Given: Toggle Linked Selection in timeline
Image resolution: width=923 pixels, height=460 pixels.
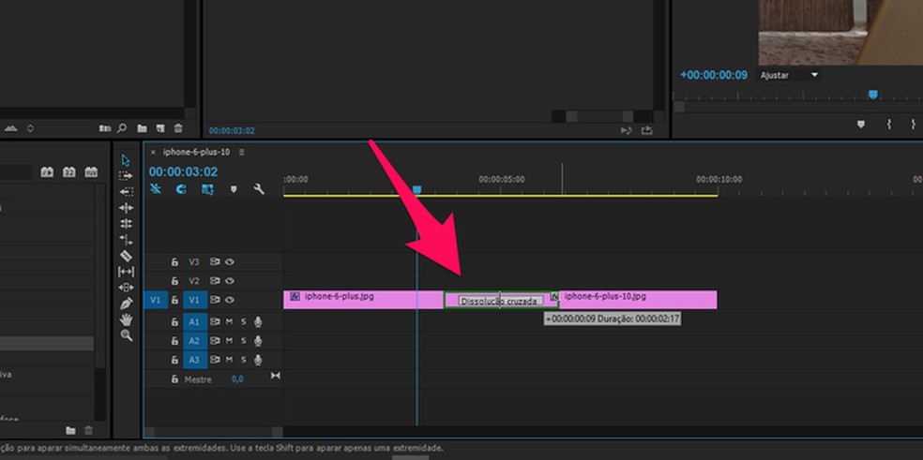Looking at the screenshot, I should [x=207, y=189].
